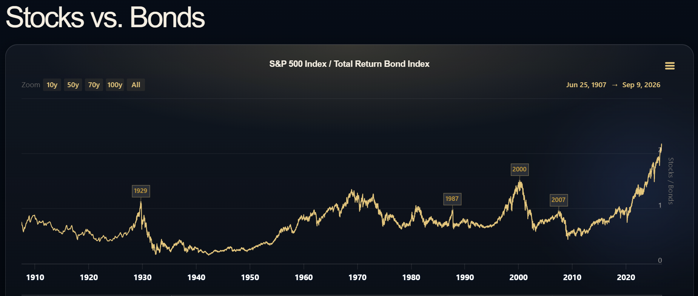Click the 1987 annotation flag

(x=452, y=199)
